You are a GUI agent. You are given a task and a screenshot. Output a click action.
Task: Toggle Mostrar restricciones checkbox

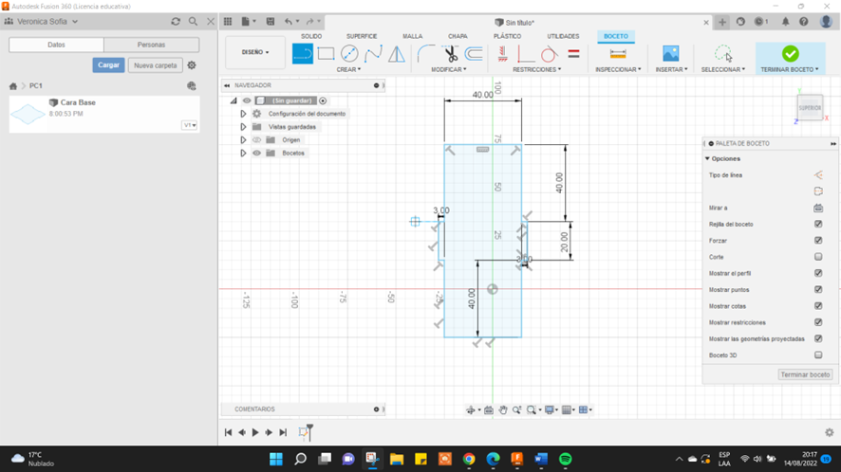[x=818, y=322]
